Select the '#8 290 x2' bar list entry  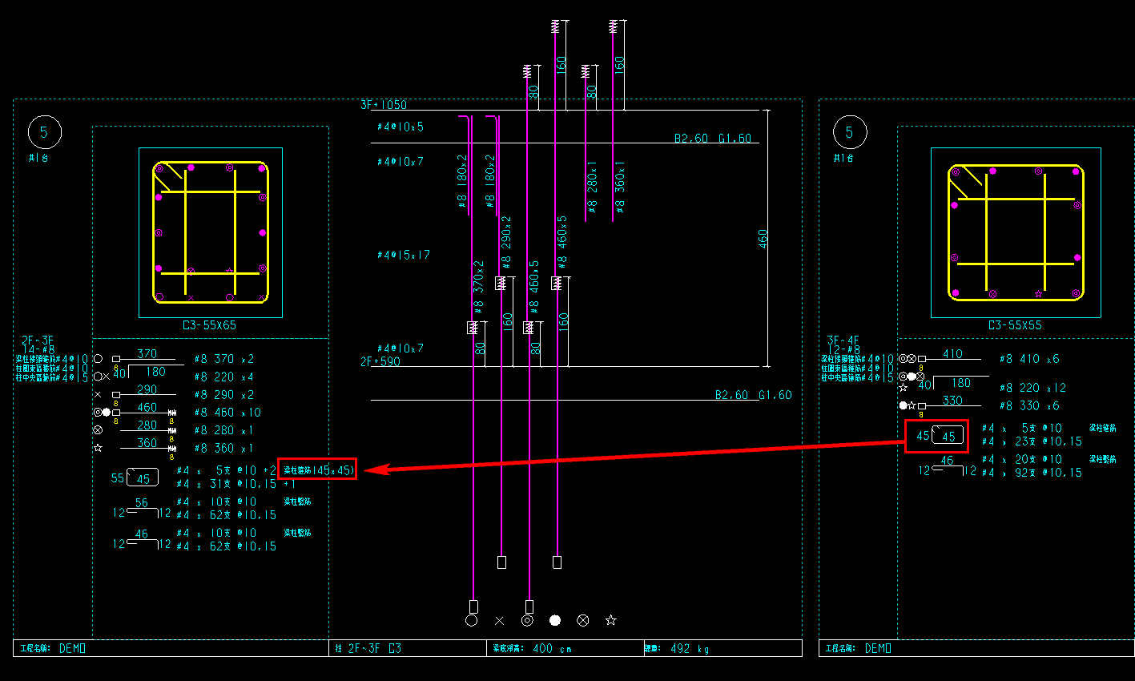point(224,394)
